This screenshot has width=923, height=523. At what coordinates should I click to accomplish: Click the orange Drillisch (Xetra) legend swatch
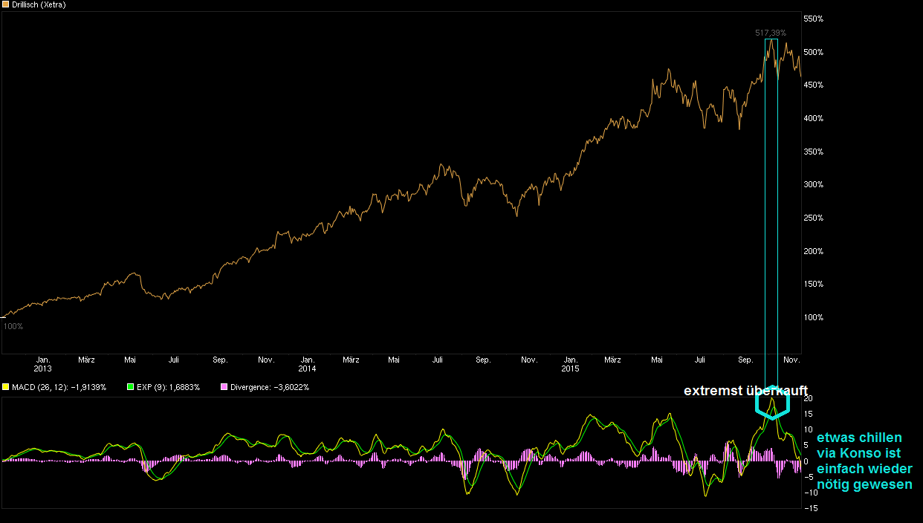pos(6,4)
